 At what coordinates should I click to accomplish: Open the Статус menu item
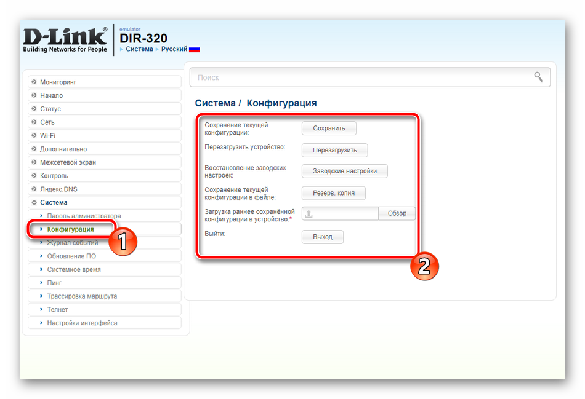[105, 109]
